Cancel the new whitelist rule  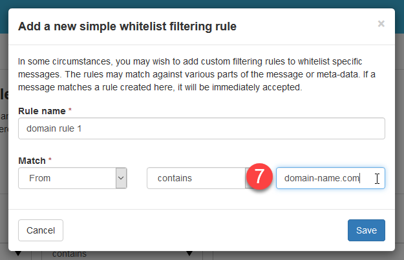41,230
